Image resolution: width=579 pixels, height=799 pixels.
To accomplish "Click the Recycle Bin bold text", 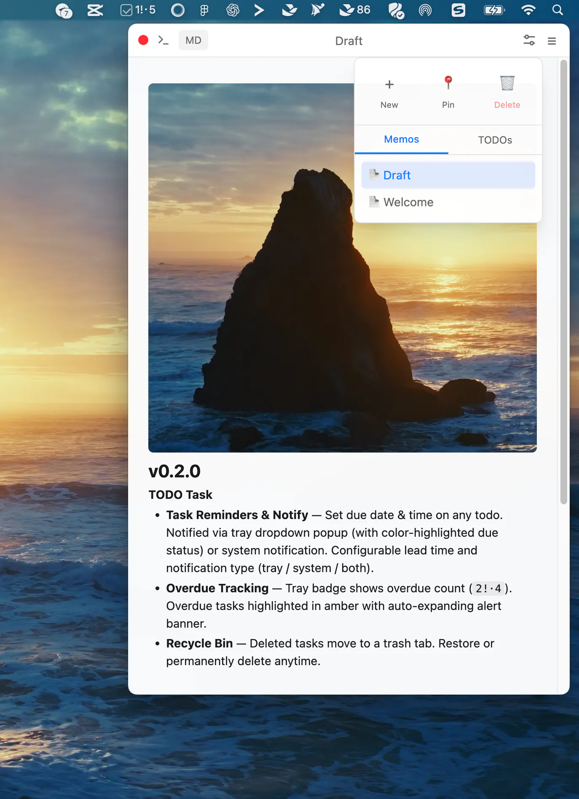I will [199, 644].
